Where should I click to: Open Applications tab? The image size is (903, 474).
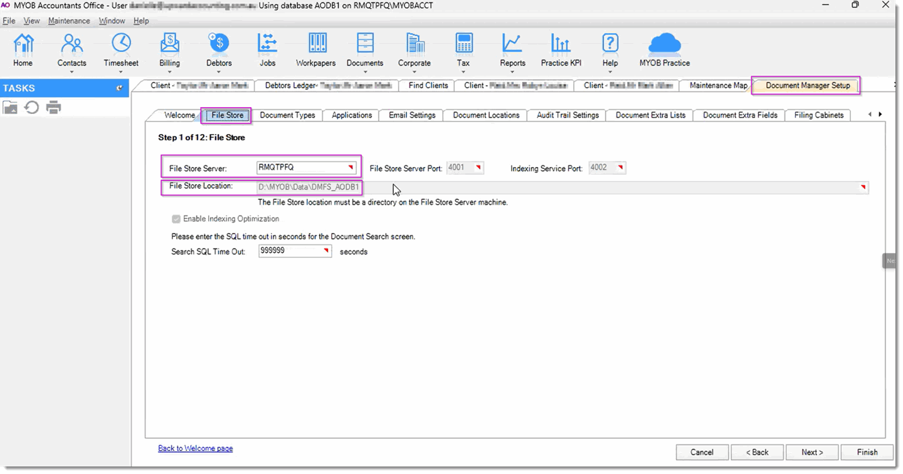point(352,115)
